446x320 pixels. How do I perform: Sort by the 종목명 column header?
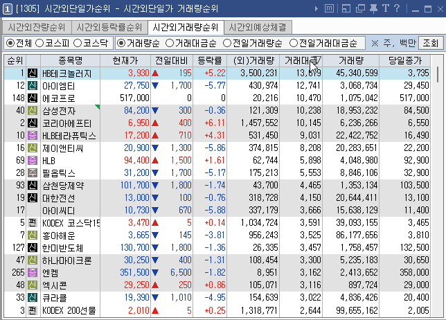click(x=70, y=60)
